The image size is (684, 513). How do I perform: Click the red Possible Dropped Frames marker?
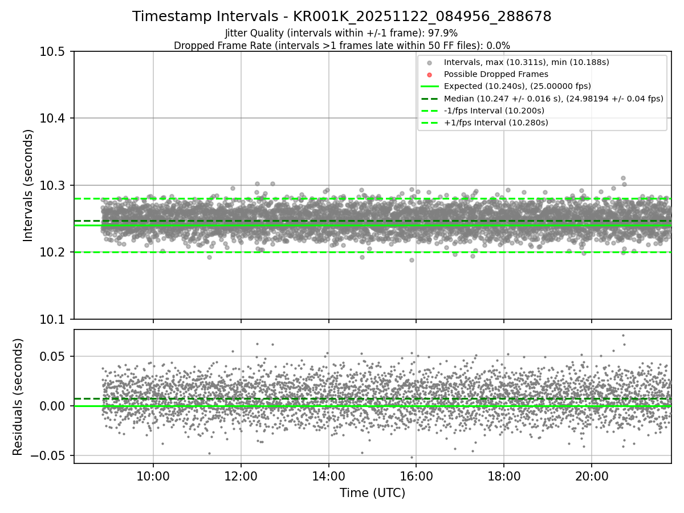[430, 75]
